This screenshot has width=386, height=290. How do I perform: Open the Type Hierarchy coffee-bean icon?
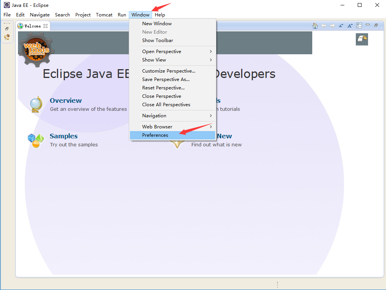7,37
